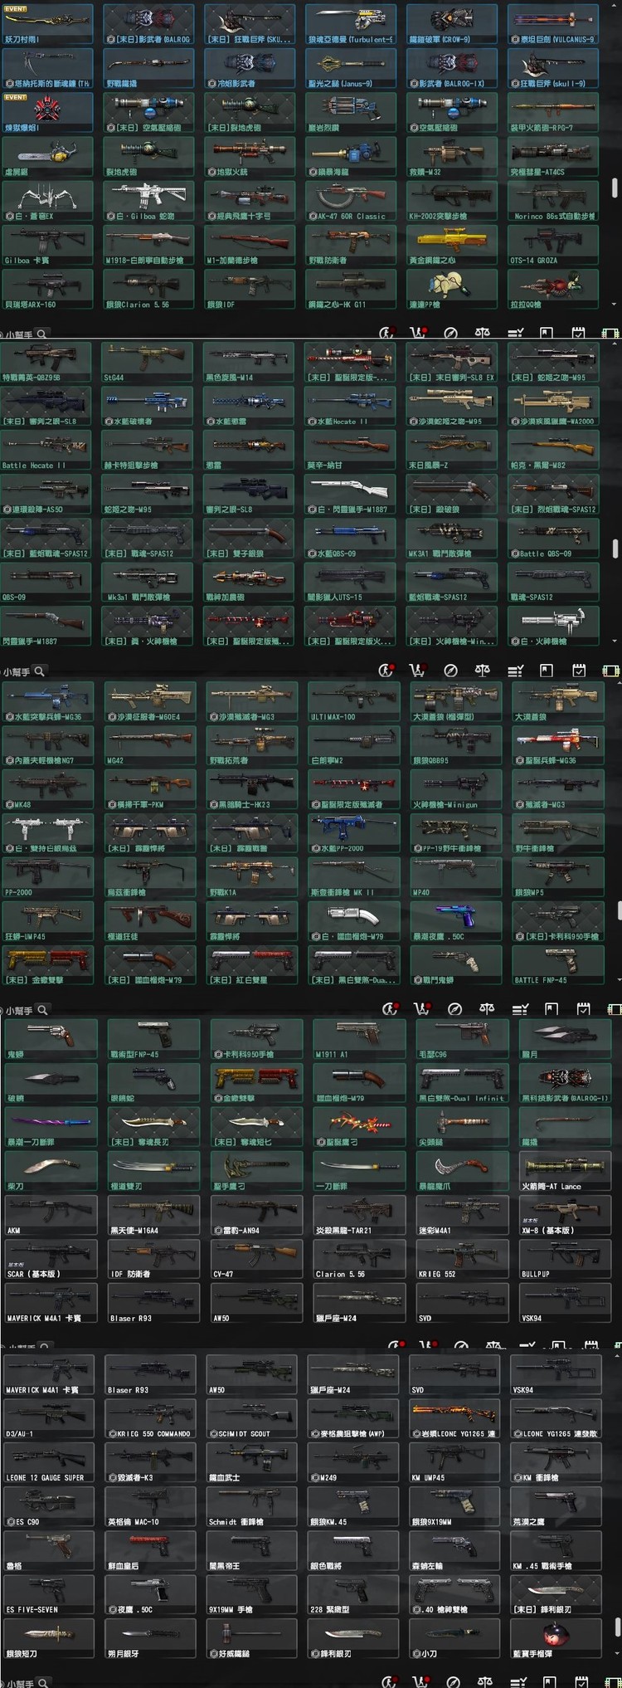This screenshot has height=1688, width=622.
Task: Click 小幫手 search icon above 水藍突擊兵蜂-MG36 row
Action: pos(39,671)
